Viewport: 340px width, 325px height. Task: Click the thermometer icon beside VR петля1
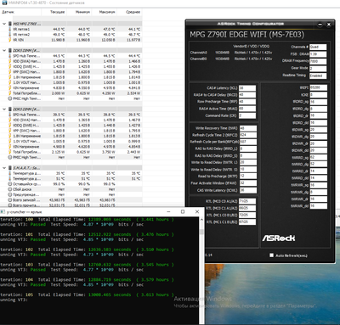pyautogui.click(x=10, y=29)
